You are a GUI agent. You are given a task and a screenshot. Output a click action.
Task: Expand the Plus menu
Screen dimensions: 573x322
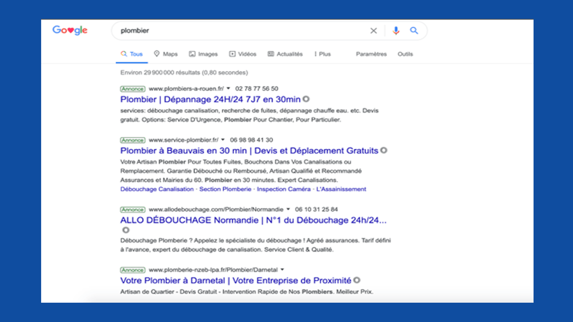(323, 54)
